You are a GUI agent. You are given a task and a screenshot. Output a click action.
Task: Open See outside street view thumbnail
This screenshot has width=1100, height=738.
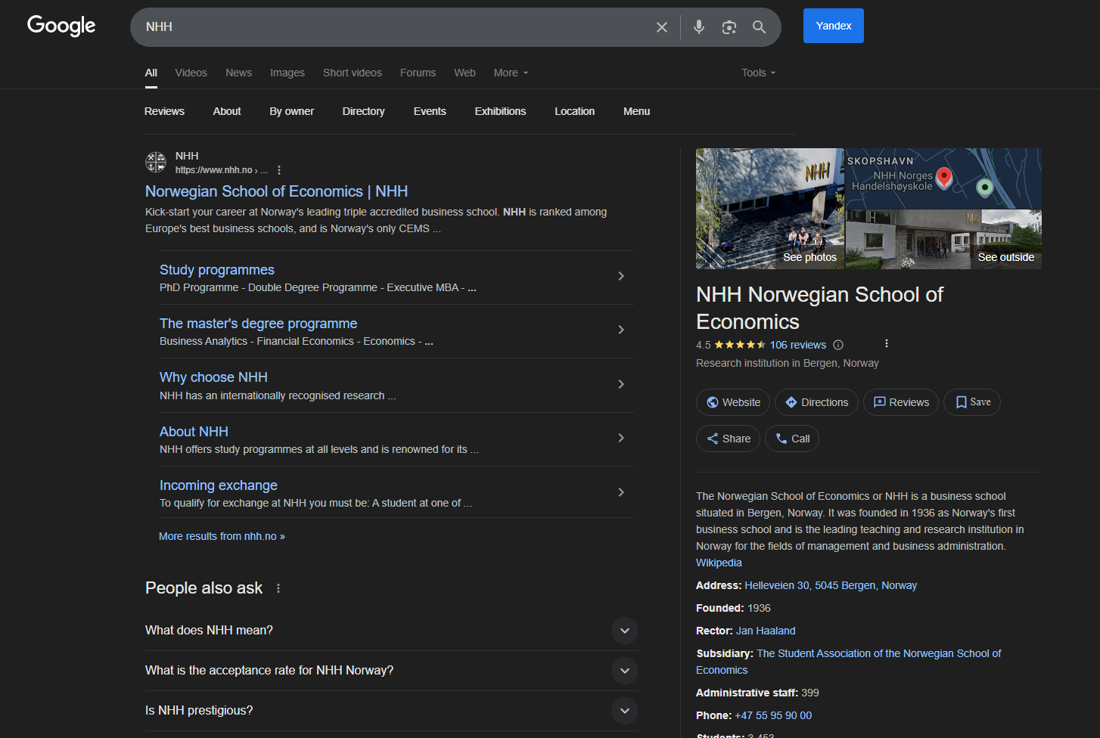(943, 240)
